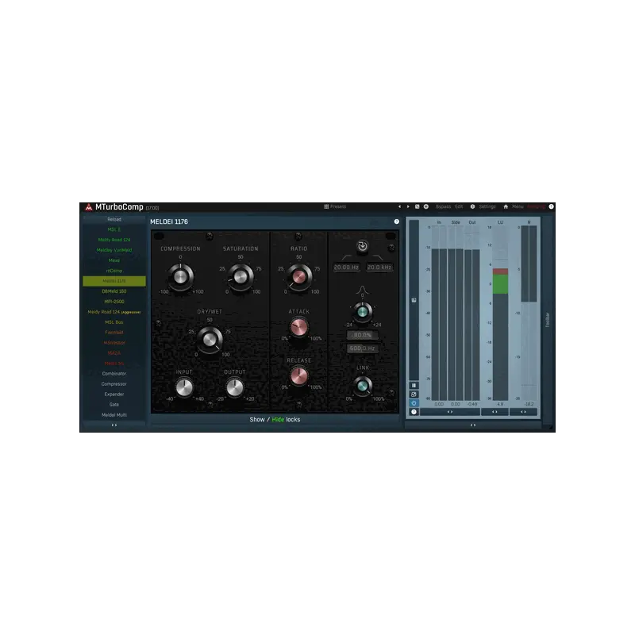Viewport: 635px width, 635px height.
Task: Click Show in Show / Hide locks
Action: [x=256, y=420]
